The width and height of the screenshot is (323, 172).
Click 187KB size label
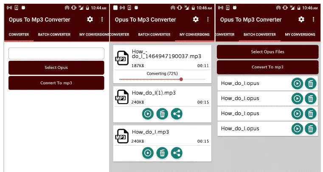point(138,66)
